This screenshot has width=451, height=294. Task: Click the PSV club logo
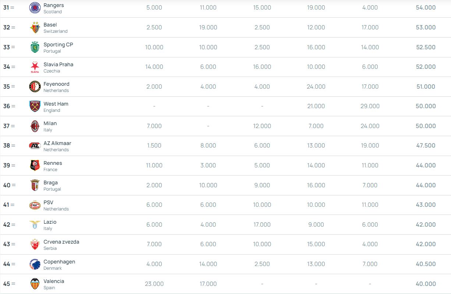coord(35,205)
